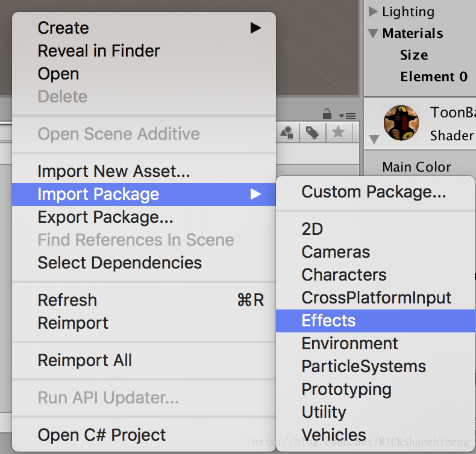Open the panel options menu icon
The image size is (476, 454).
click(x=347, y=115)
